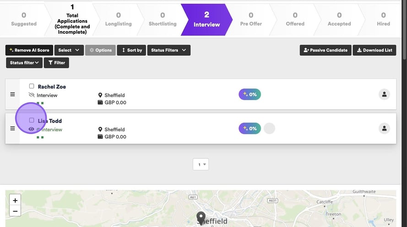Click the Download List button
This screenshot has width=407, height=227.
click(x=374, y=50)
